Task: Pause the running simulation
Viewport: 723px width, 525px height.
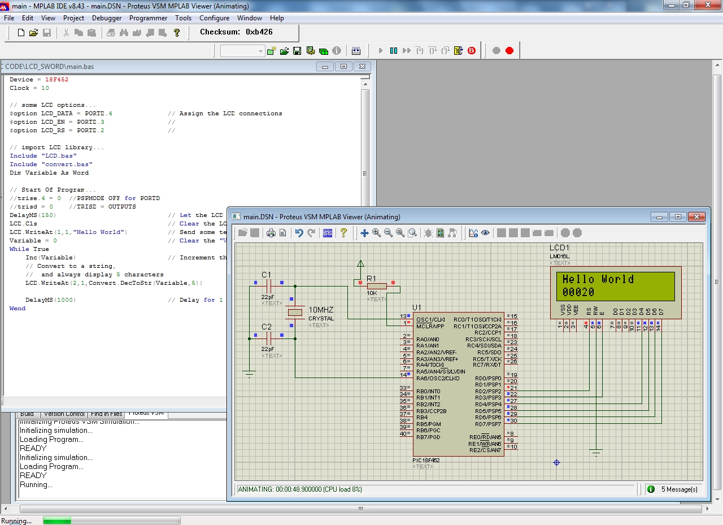Action: [394, 51]
